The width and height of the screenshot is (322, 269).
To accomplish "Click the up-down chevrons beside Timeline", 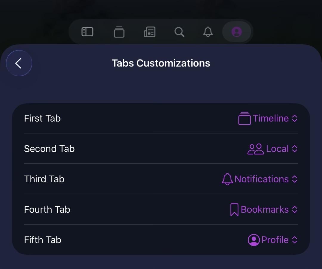I will click(295, 118).
